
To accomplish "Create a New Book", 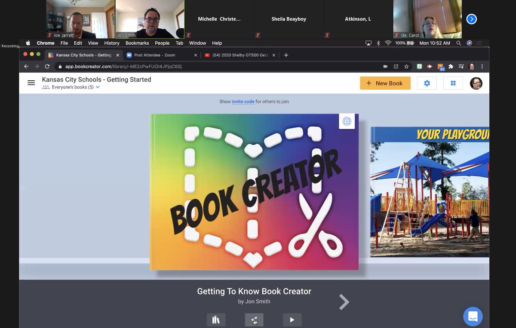I will [x=385, y=83].
